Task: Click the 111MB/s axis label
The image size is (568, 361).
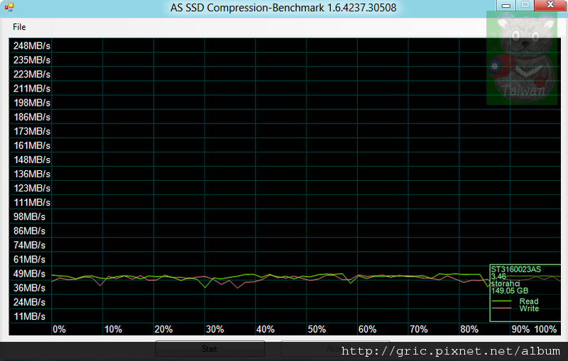Action: pos(32,202)
